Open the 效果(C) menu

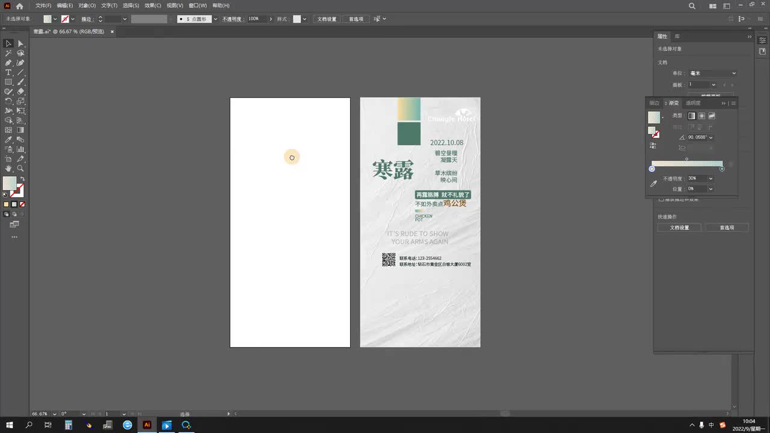[x=153, y=5]
